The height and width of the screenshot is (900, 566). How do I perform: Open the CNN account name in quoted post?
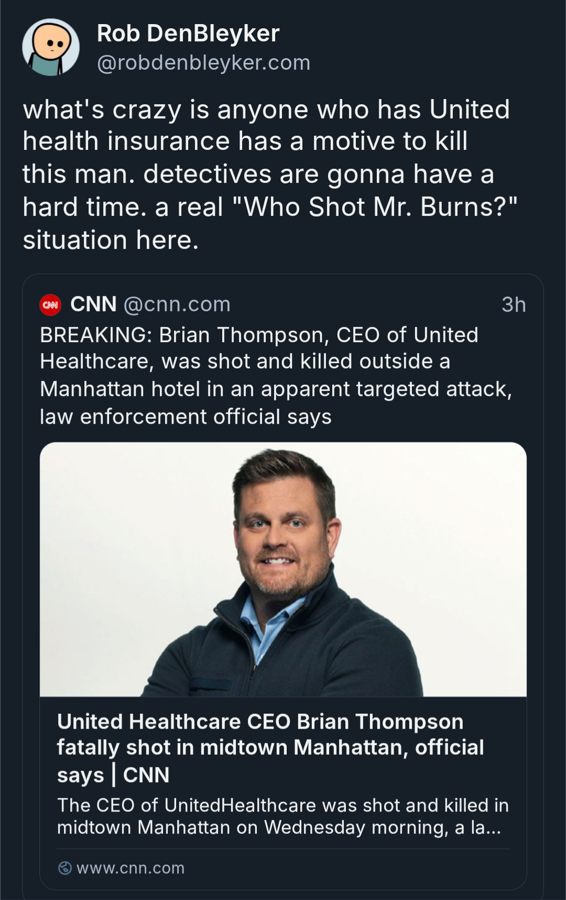[93, 304]
